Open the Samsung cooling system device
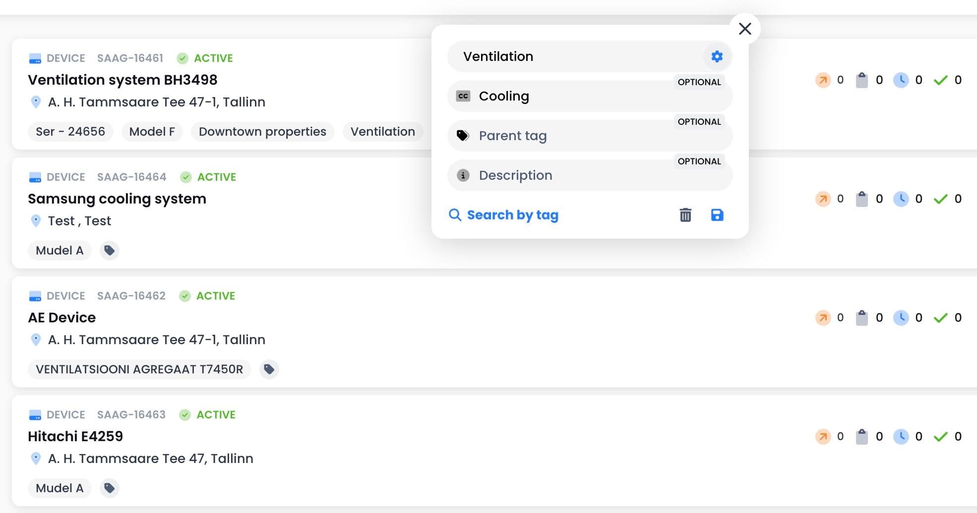Screen dimensions: 977x513 [117, 199]
